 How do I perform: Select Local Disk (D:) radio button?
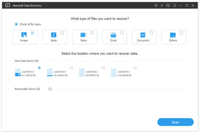click(x=71, y=68)
